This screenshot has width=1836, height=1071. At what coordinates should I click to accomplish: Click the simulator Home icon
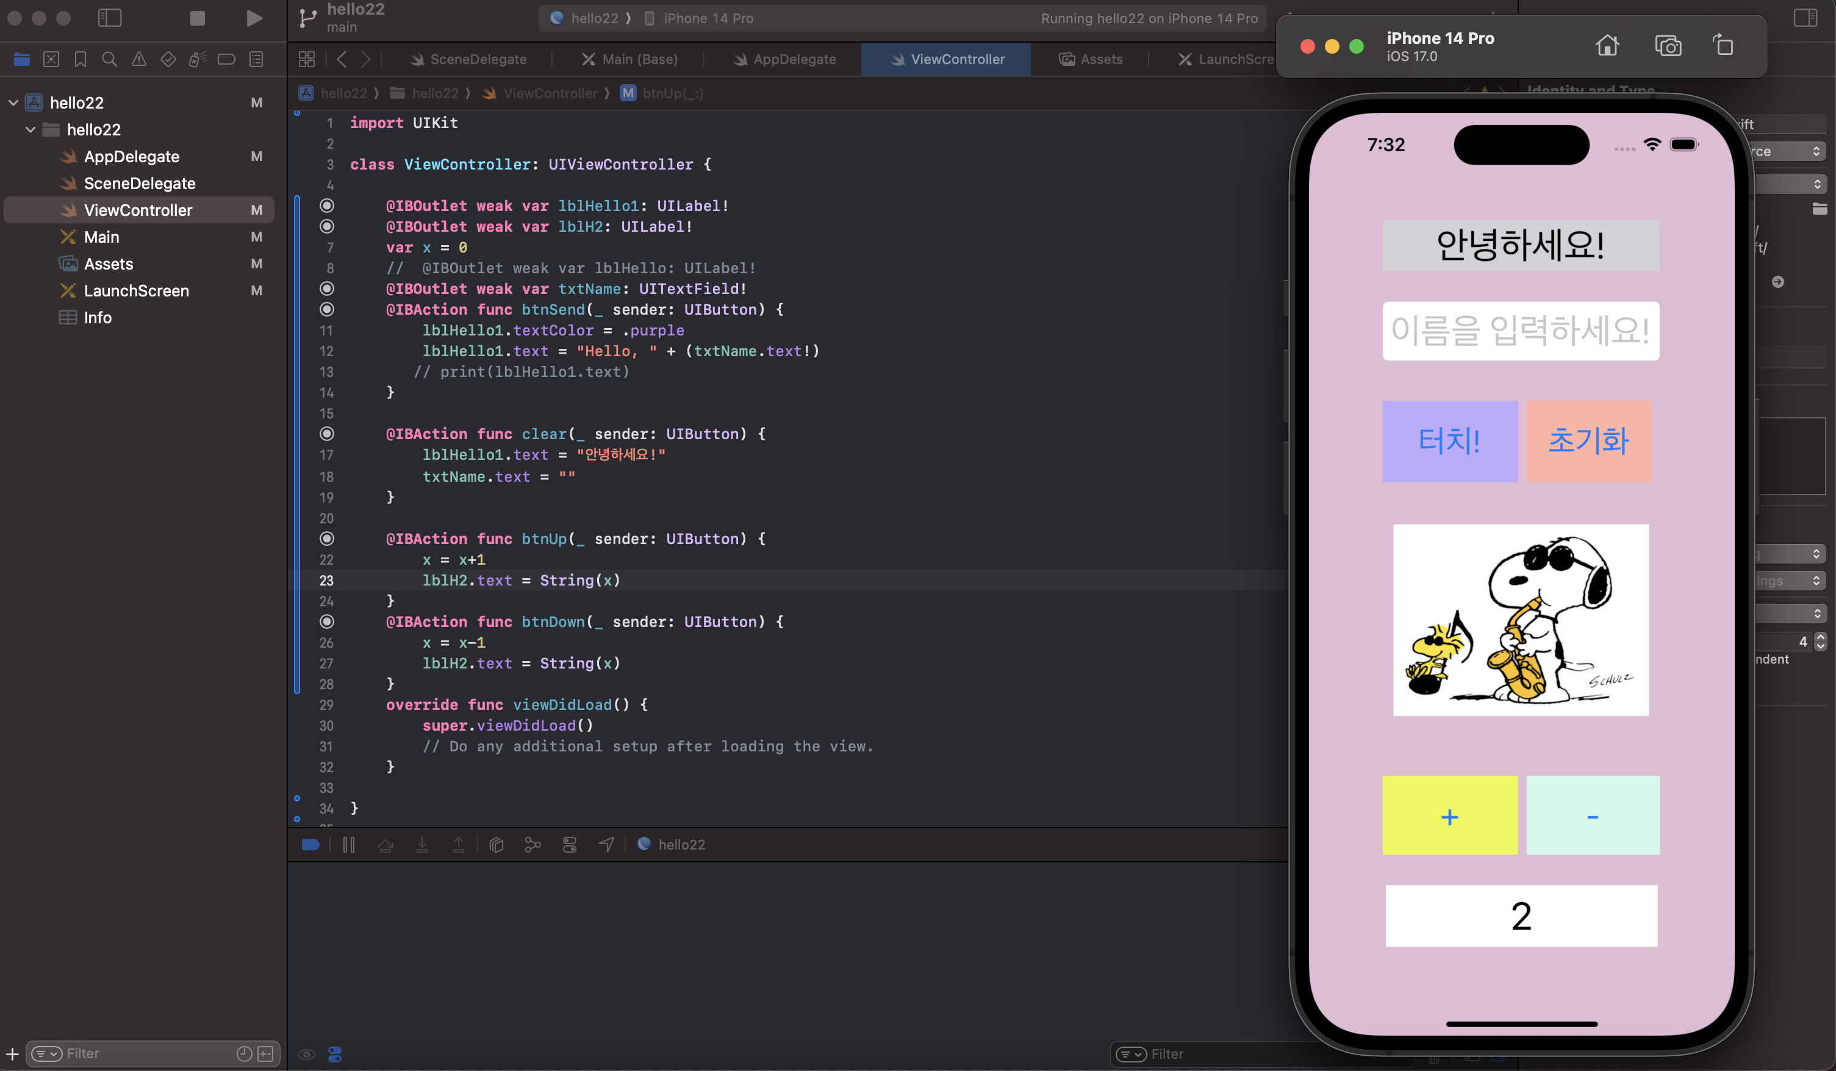(1607, 46)
